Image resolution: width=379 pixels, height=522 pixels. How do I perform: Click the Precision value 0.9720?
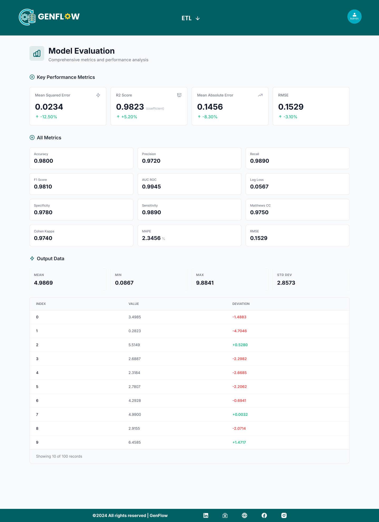click(x=151, y=161)
